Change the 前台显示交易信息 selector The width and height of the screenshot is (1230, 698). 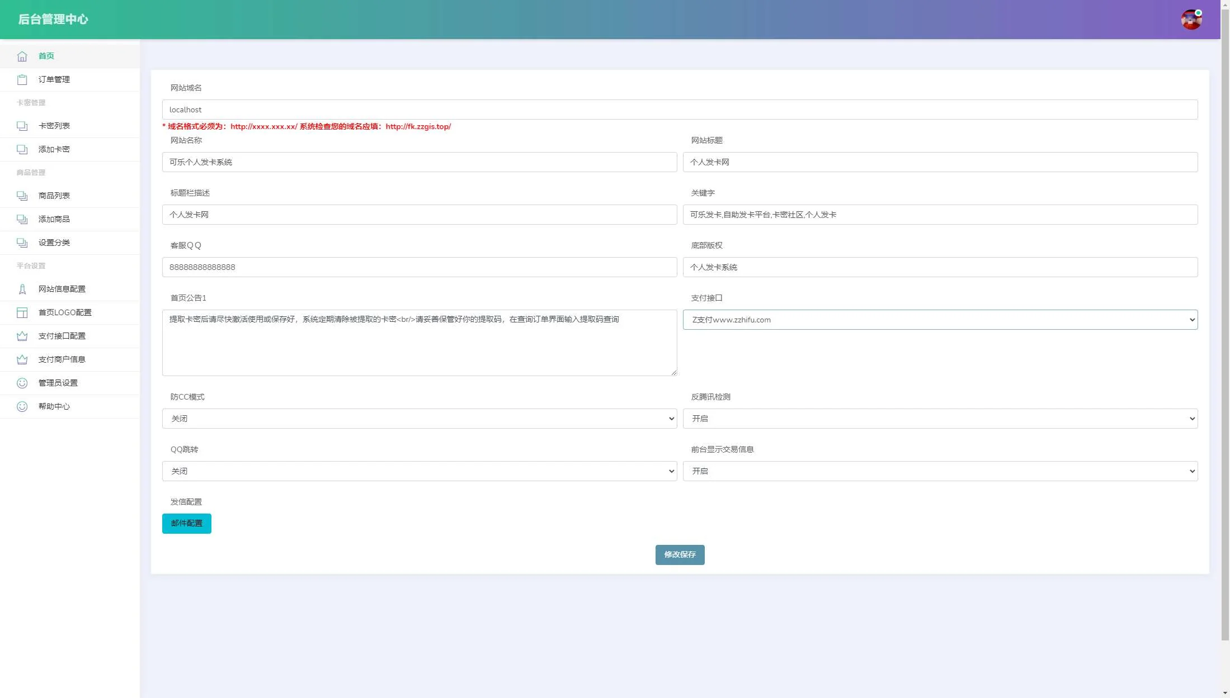pyautogui.click(x=940, y=471)
